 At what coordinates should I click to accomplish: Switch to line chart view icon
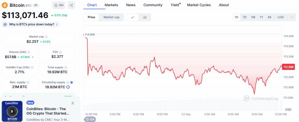tap(133, 17)
